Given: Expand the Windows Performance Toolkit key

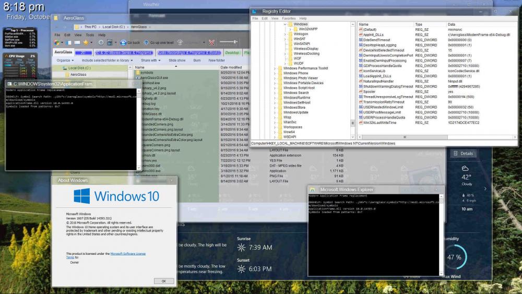Looking at the screenshot, I should (x=276, y=68).
